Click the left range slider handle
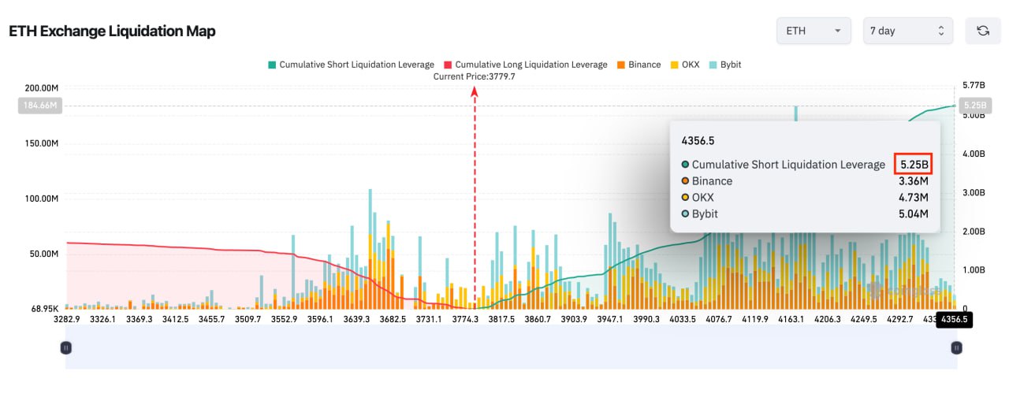Screen dimensions: 1009x401 pos(66,347)
